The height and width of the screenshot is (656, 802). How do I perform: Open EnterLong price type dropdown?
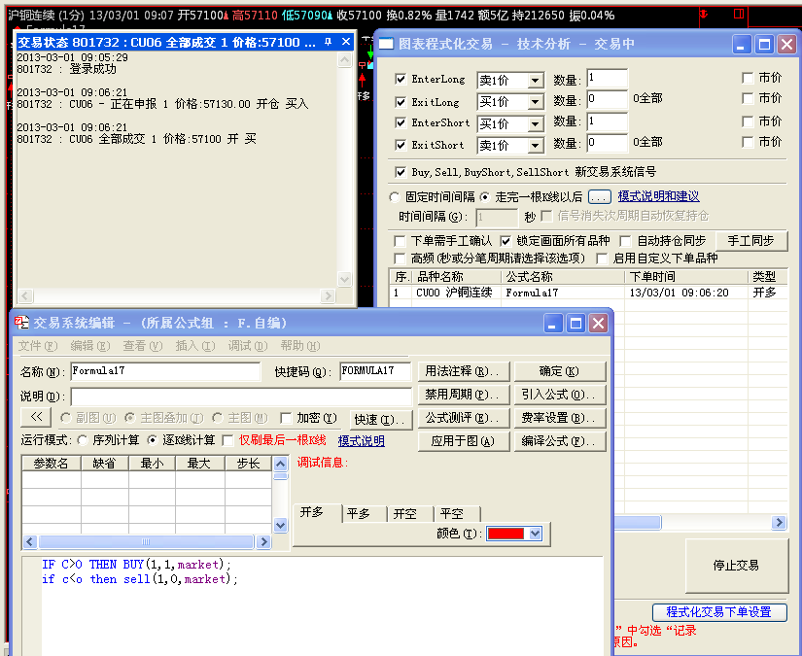point(535,81)
